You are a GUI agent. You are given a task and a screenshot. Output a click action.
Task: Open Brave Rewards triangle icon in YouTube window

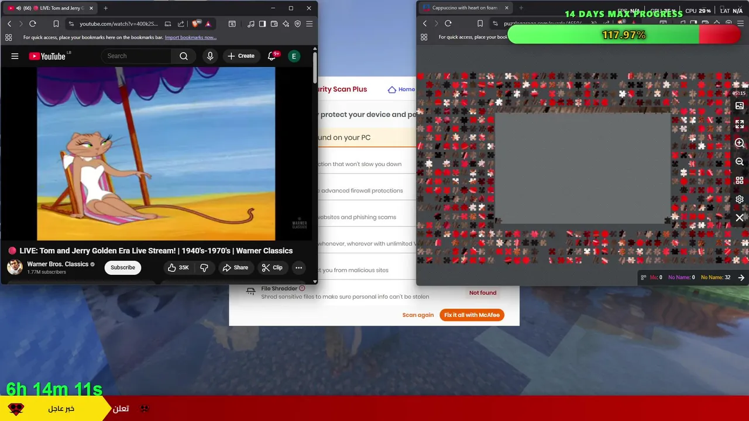click(x=208, y=24)
